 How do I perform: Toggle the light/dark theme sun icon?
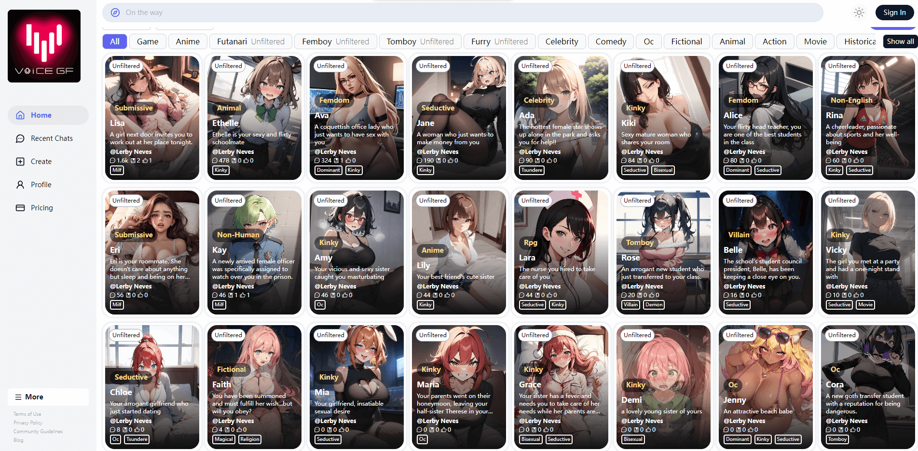859,13
